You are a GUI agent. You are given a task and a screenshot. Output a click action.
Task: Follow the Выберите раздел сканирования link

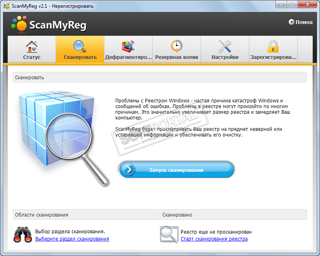pyautogui.click(x=72, y=239)
